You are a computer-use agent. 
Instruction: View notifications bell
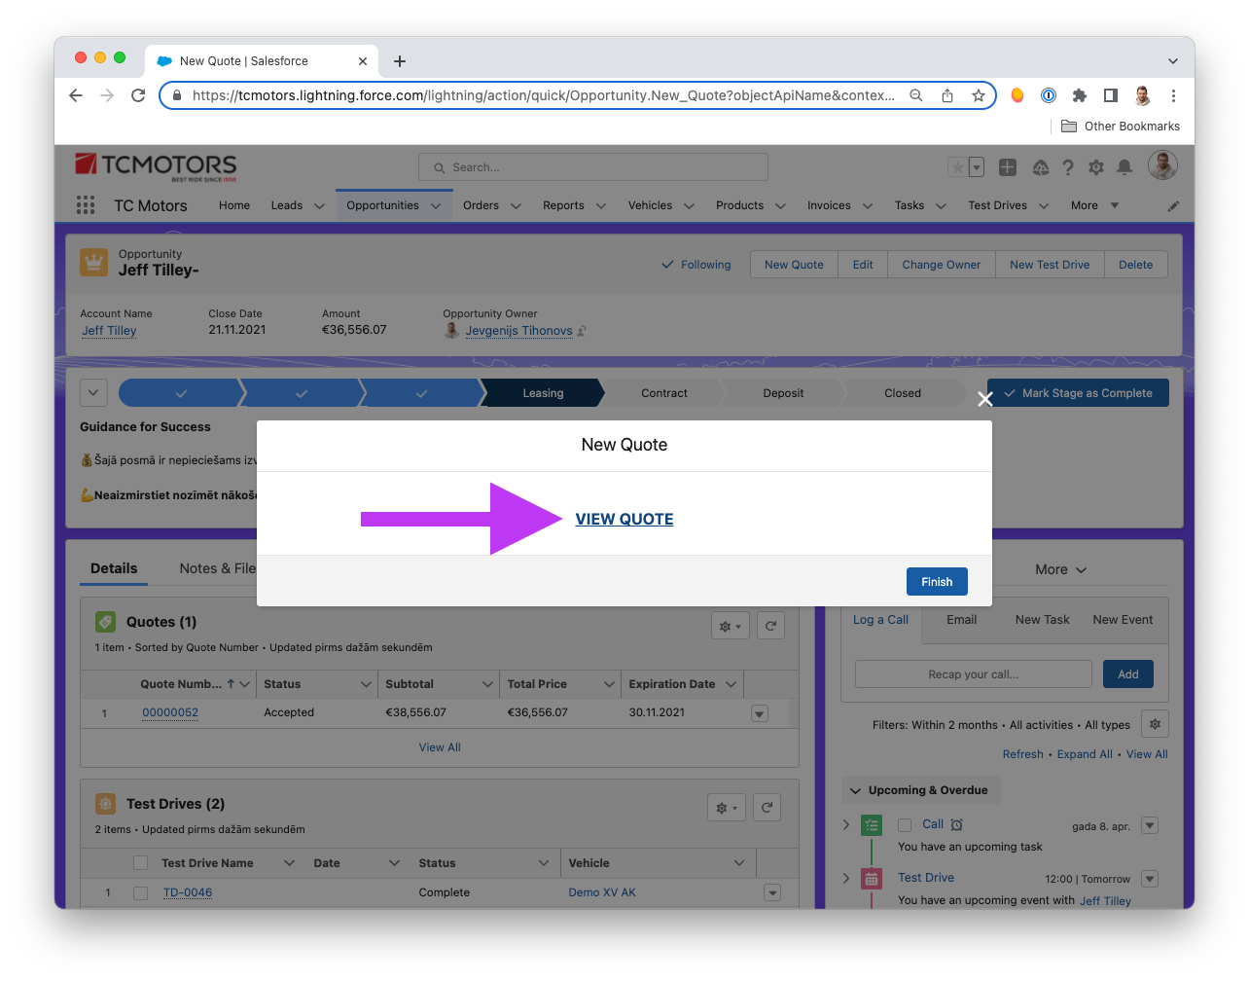tap(1124, 167)
